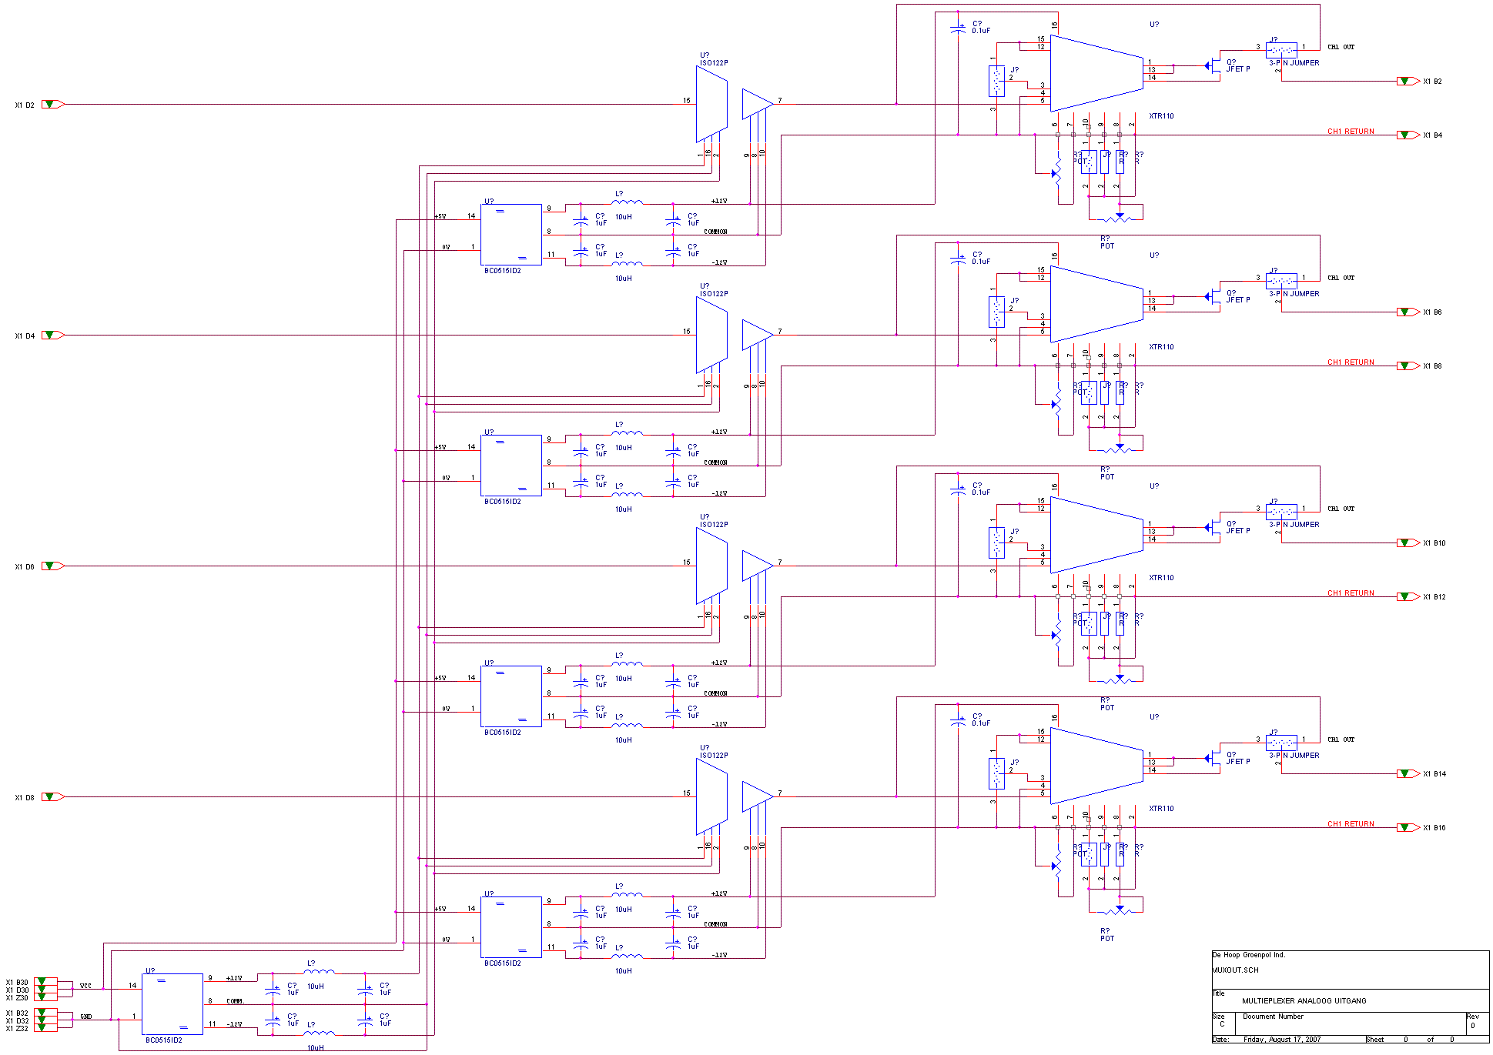
Task: Click the X1 B16 port symbol
Action: click(x=1407, y=827)
